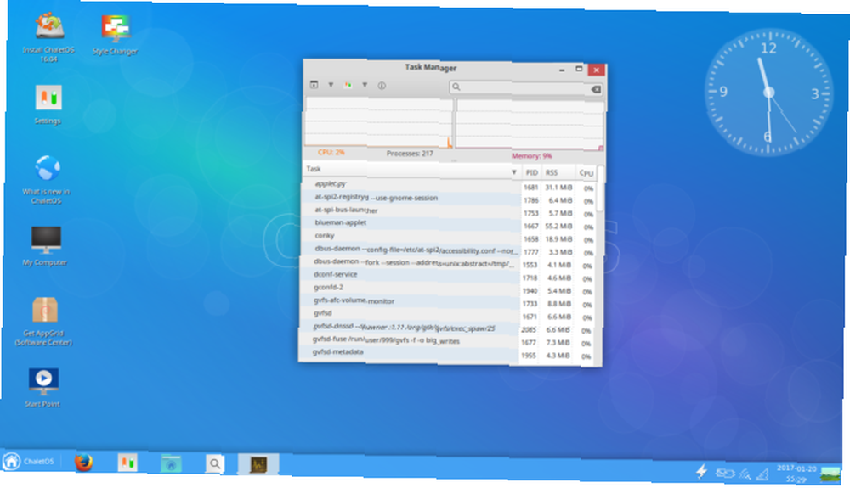Image resolution: width=850 pixels, height=488 pixels.
Task: Click the sort arrow in Task column header
Action: [x=513, y=172]
